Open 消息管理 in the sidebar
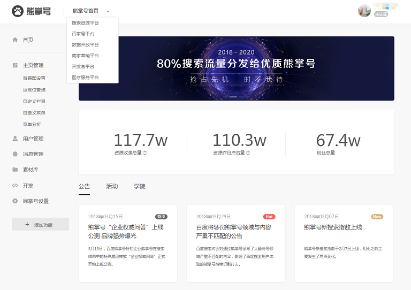The image size is (411, 290). [33, 154]
